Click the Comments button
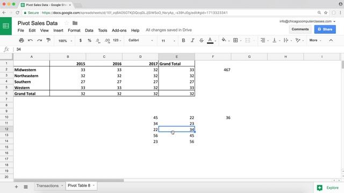The height and width of the screenshot is (193, 344). click(300, 29)
